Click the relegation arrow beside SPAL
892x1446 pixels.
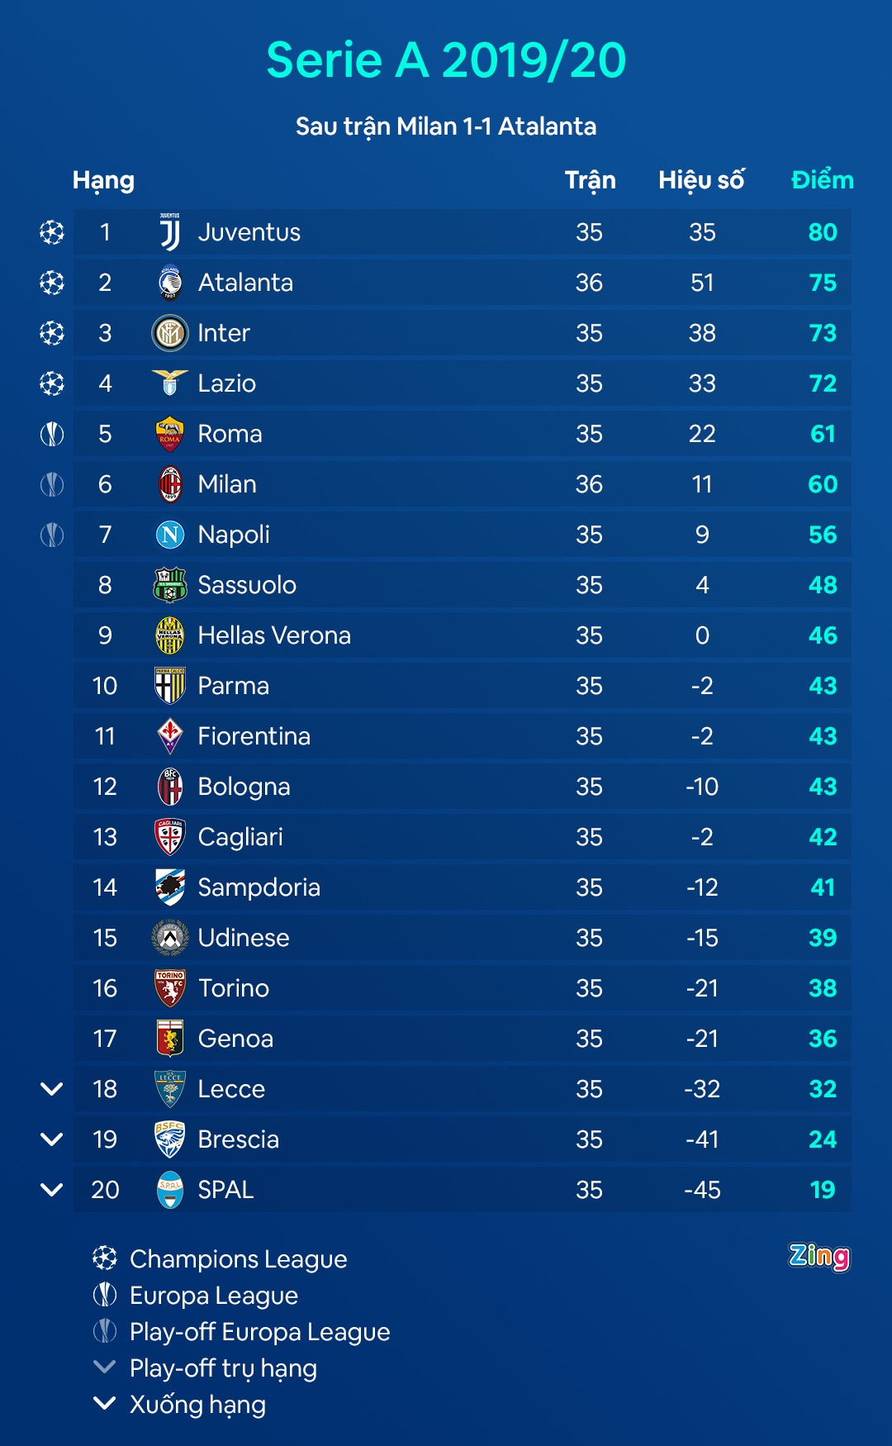click(x=52, y=1190)
